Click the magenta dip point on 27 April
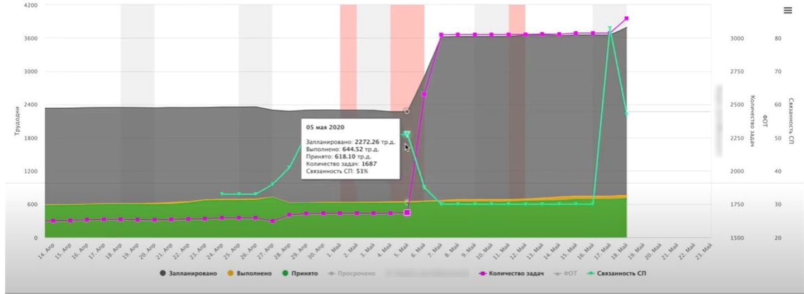 (272, 221)
